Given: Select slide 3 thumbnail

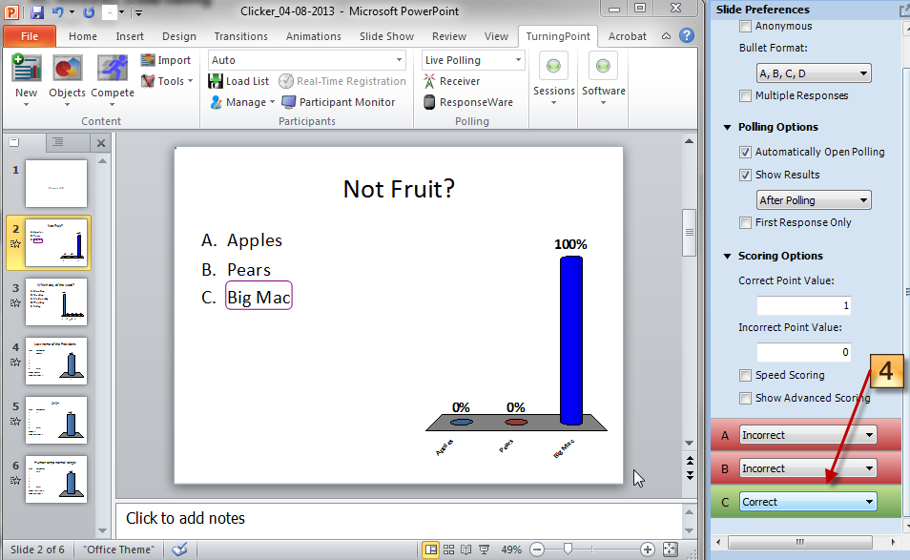Looking at the screenshot, I should point(56,301).
